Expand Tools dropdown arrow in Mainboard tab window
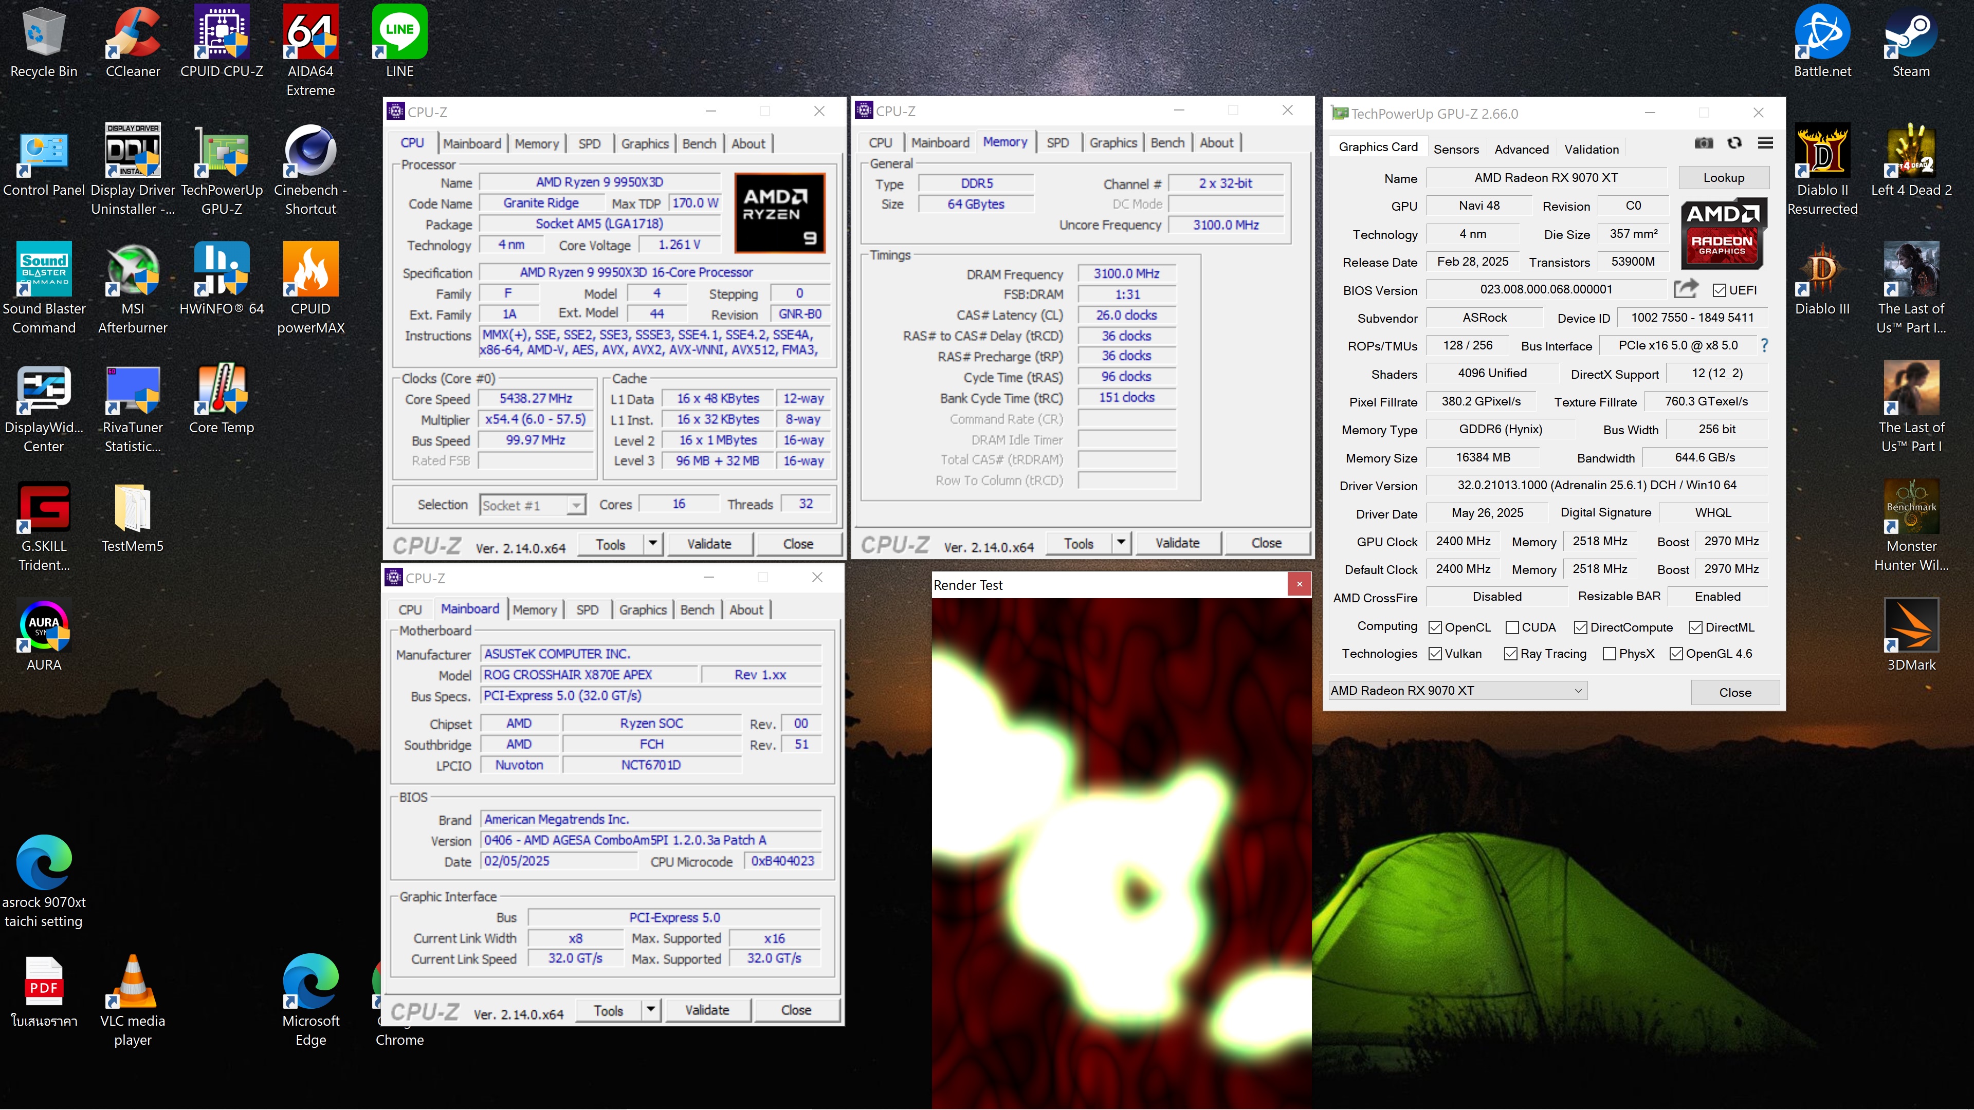 651,1010
